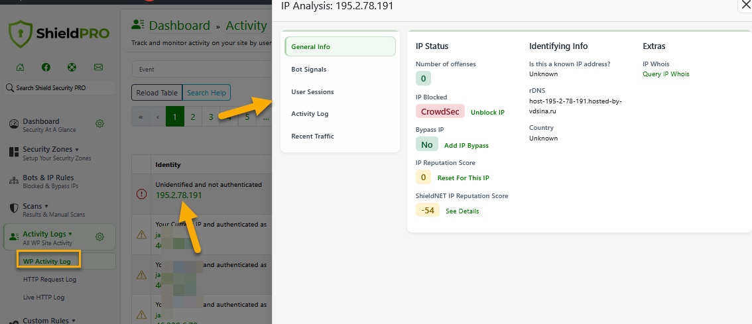The width and height of the screenshot is (752, 324).
Task: Select page 1 in pagination
Action: 175,117
